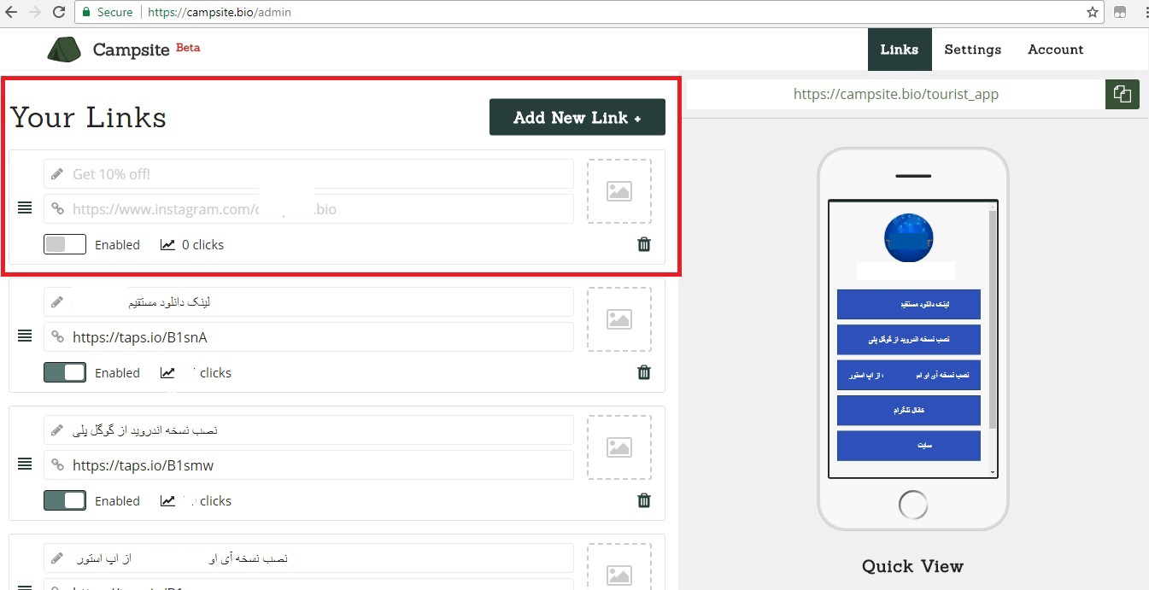Click clicks chart icon on taps.io/B1snA card

pyautogui.click(x=167, y=373)
